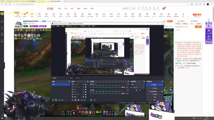Move the scene up with the Scenes panel up arrow

[59, 100]
